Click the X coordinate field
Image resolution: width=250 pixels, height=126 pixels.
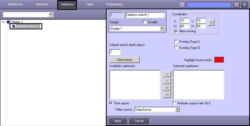[x=185, y=21]
